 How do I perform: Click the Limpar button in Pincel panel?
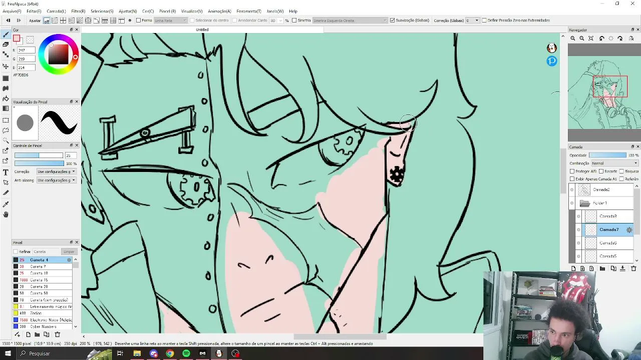click(69, 251)
